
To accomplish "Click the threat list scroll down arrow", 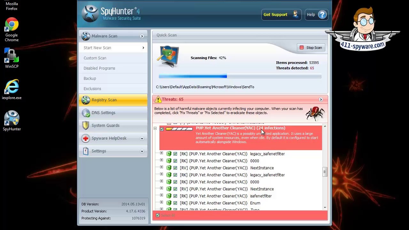I will tap(325, 208).
